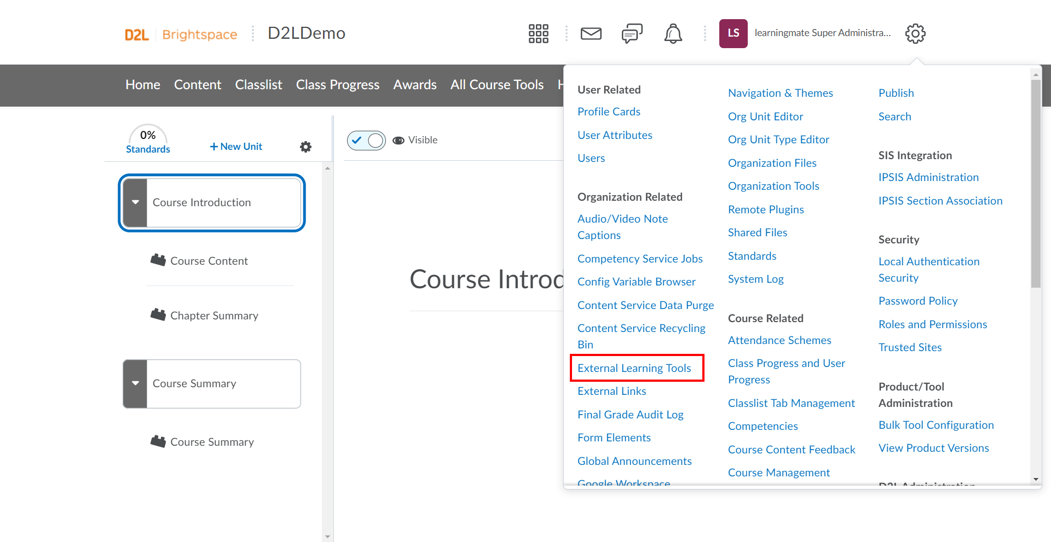This screenshot has height=542, width=1051.
Task: Open Classlist Tab Management
Action: pyautogui.click(x=791, y=403)
